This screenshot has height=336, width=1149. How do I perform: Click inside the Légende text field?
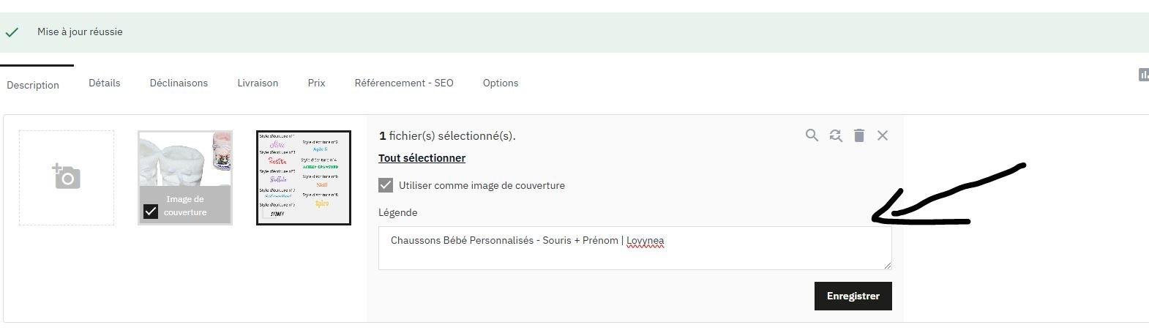(x=635, y=248)
